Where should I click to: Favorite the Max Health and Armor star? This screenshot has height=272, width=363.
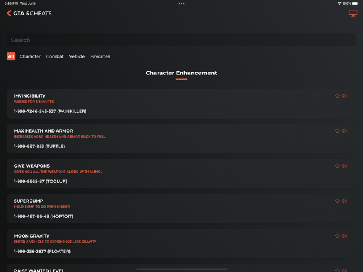tap(338, 131)
